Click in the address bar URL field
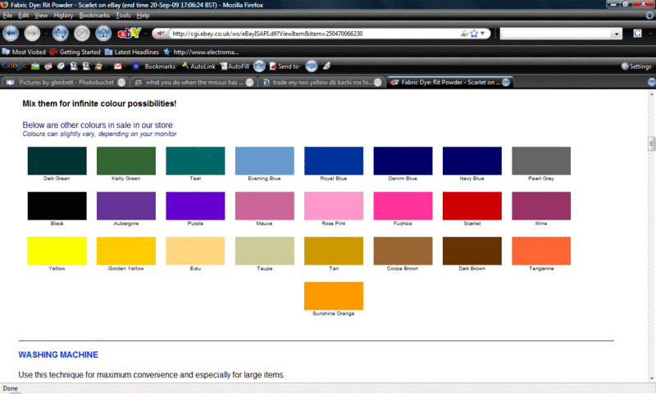Viewport: 656px width, 394px height. (x=312, y=34)
